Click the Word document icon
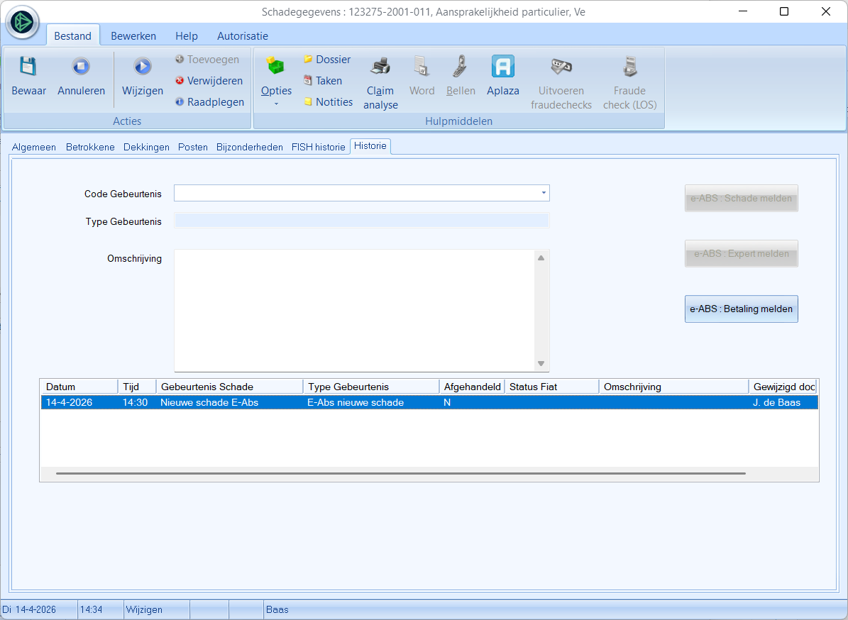The image size is (848, 620). pos(422,67)
